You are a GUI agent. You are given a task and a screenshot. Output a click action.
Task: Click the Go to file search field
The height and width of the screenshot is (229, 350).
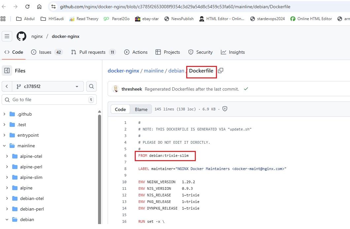50,100
